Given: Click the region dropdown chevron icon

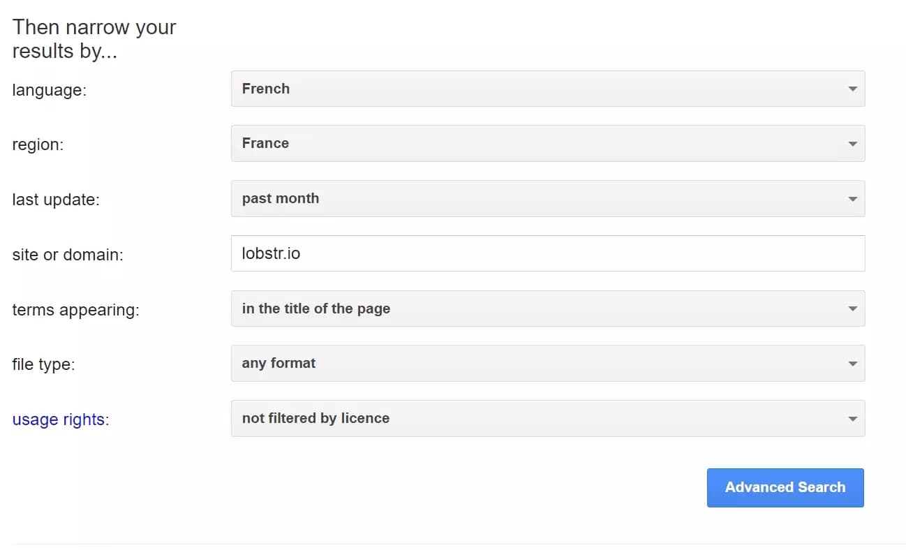Looking at the screenshot, I should pyautogui.click(x=852, y=143).
